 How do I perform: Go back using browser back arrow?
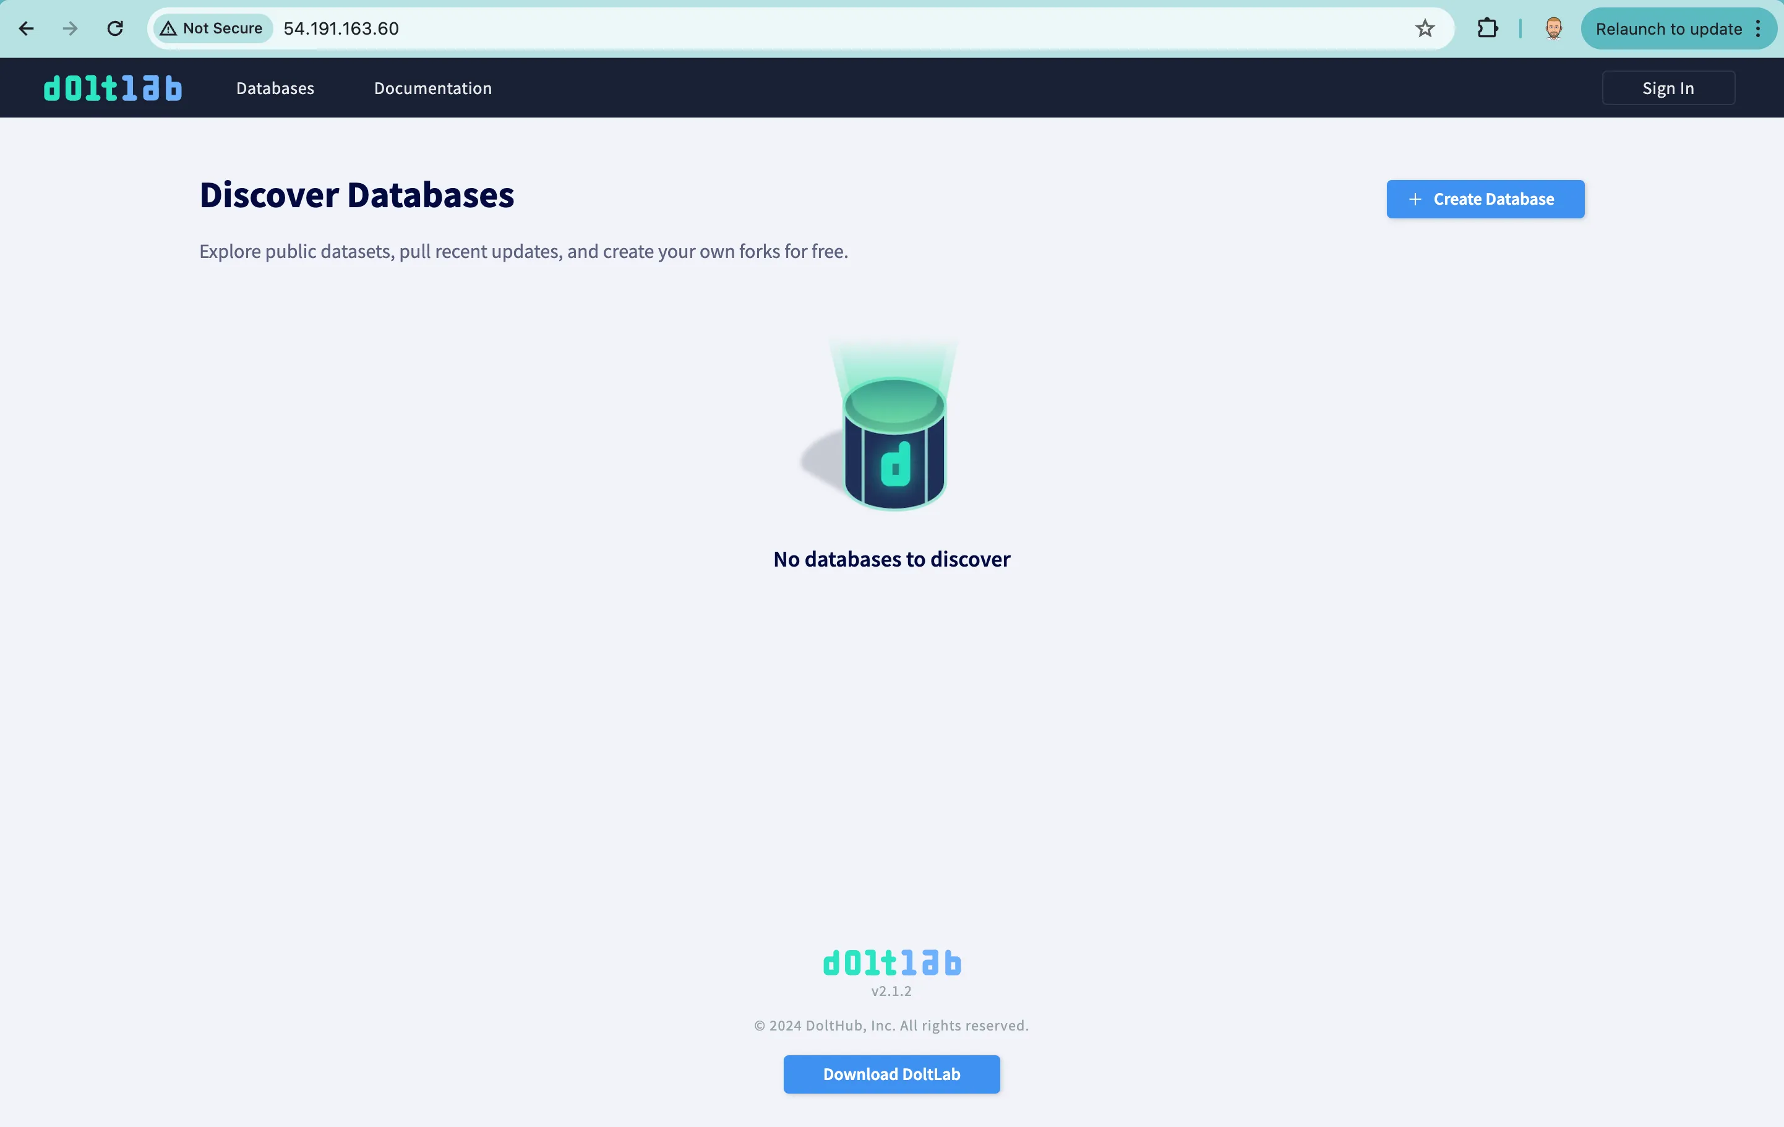[26, 29]
